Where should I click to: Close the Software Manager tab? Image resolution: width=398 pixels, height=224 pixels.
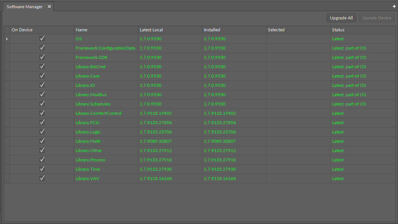pos(49,7)
